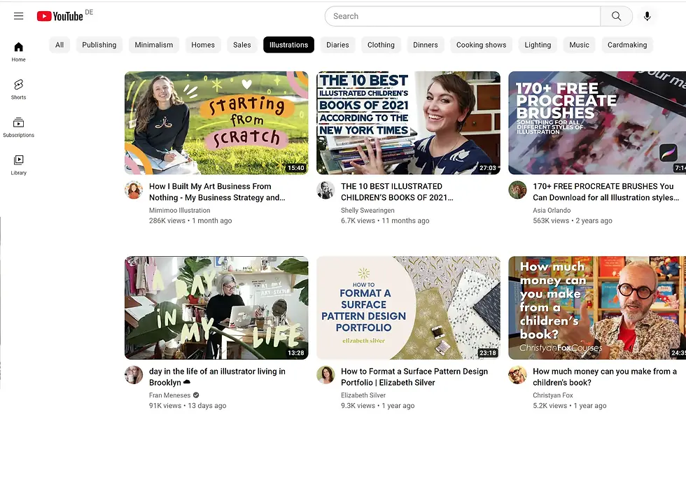This screenshot has width=686, height=480.
Task: Open title 'How much money can you make from a children's book?'
Action: (605, 377)
